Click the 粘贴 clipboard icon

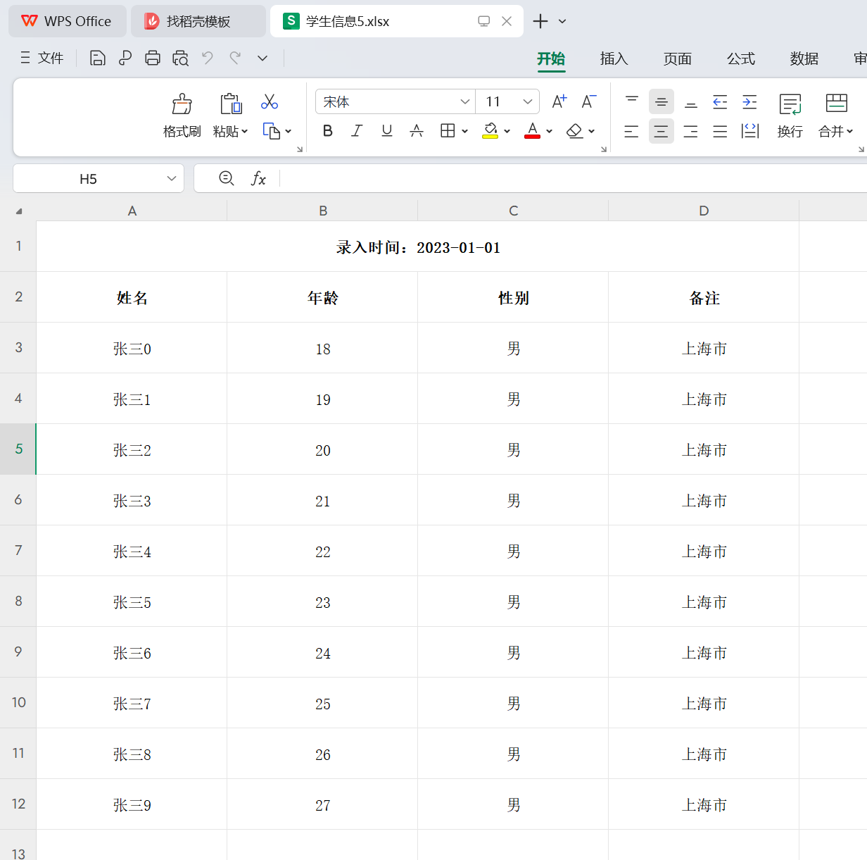point(231,104)
